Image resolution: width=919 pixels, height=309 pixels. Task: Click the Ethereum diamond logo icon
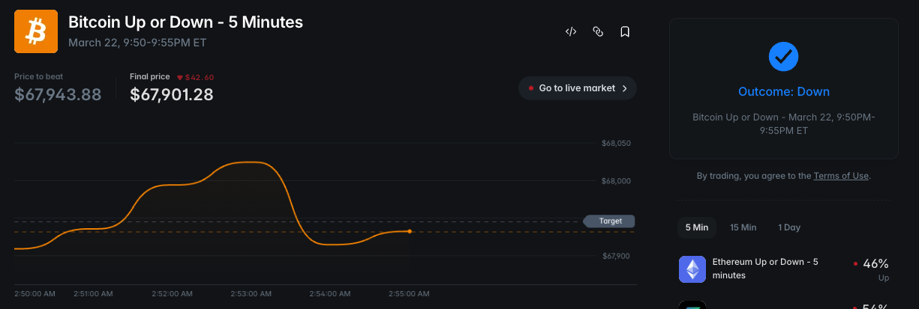click(x=692, y=269)
